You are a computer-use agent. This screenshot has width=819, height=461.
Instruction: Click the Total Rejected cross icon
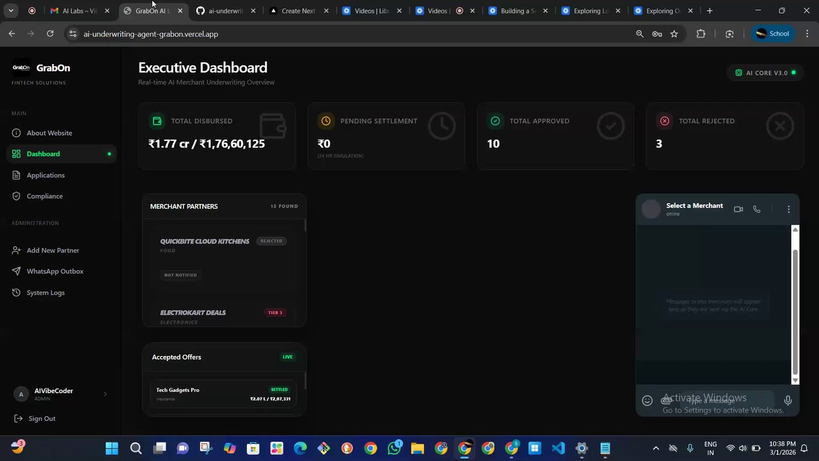tap(664, 121)
